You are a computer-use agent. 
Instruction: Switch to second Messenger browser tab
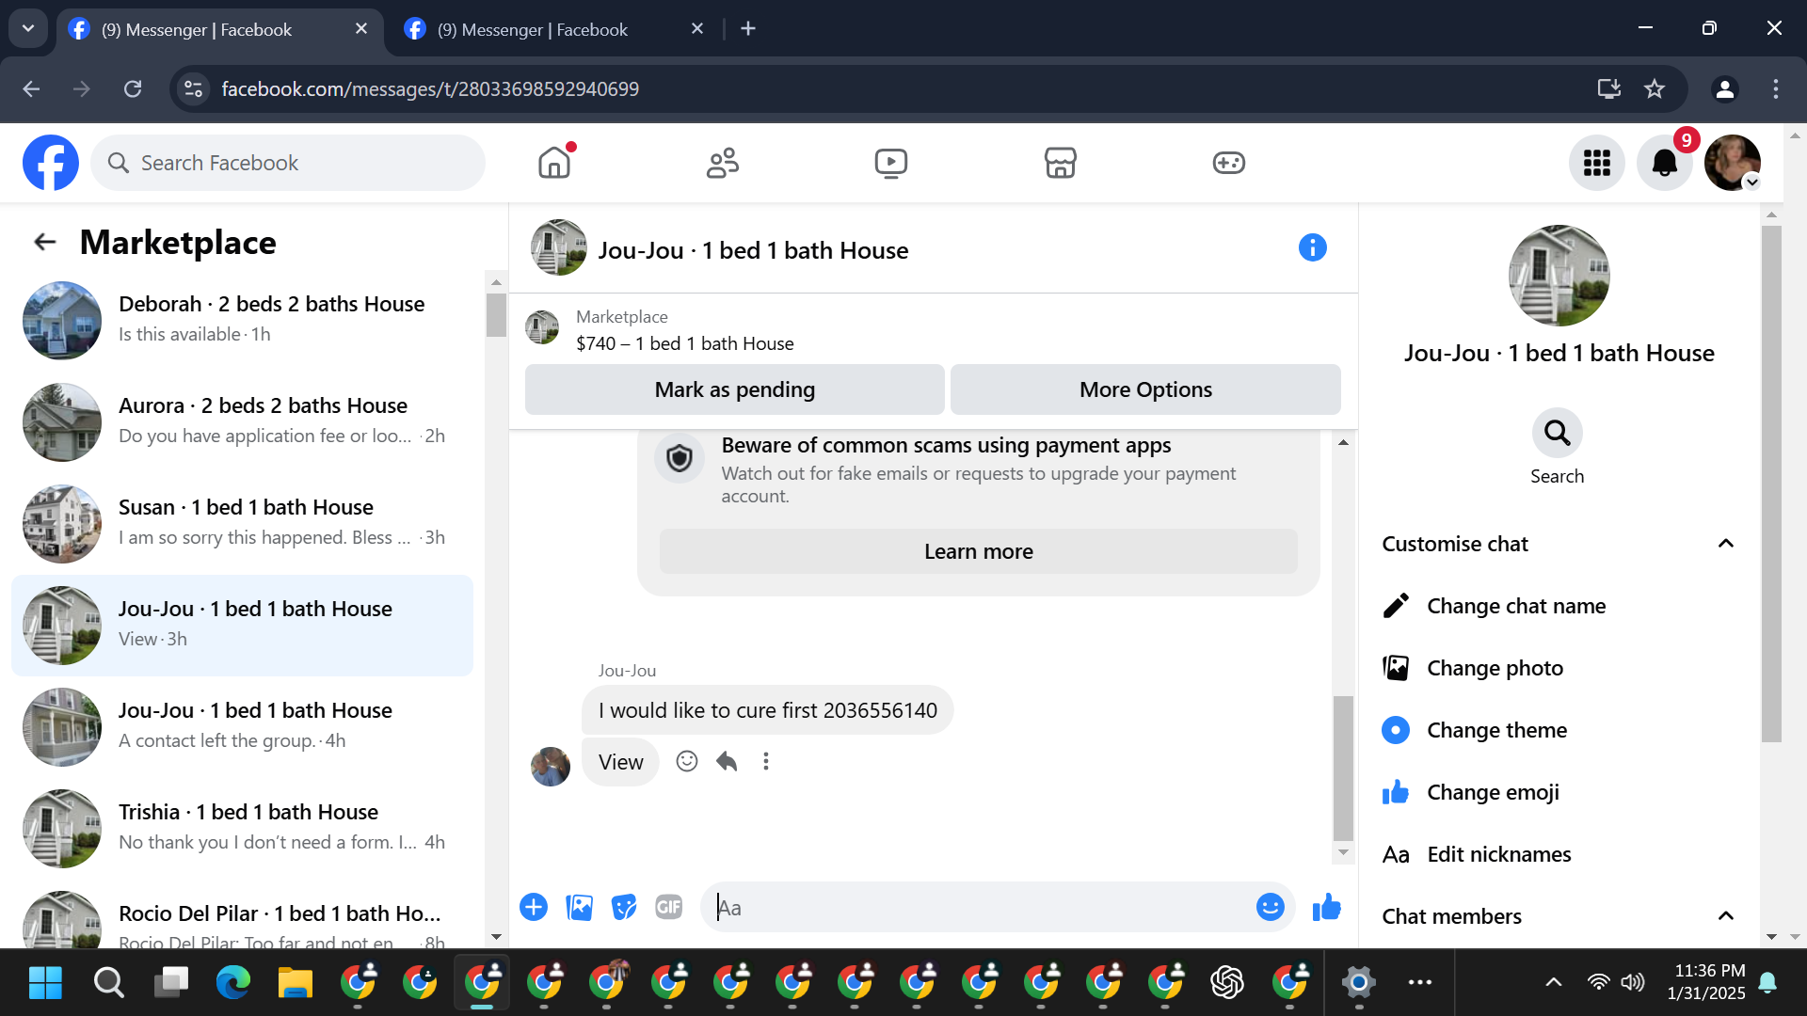[554, 29]
